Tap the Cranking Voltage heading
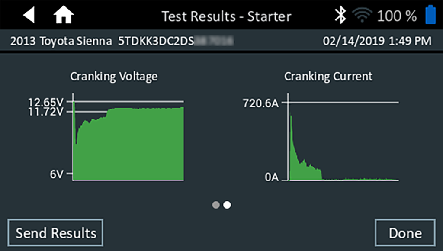The image size is (443, 251). tap(114, 77)
